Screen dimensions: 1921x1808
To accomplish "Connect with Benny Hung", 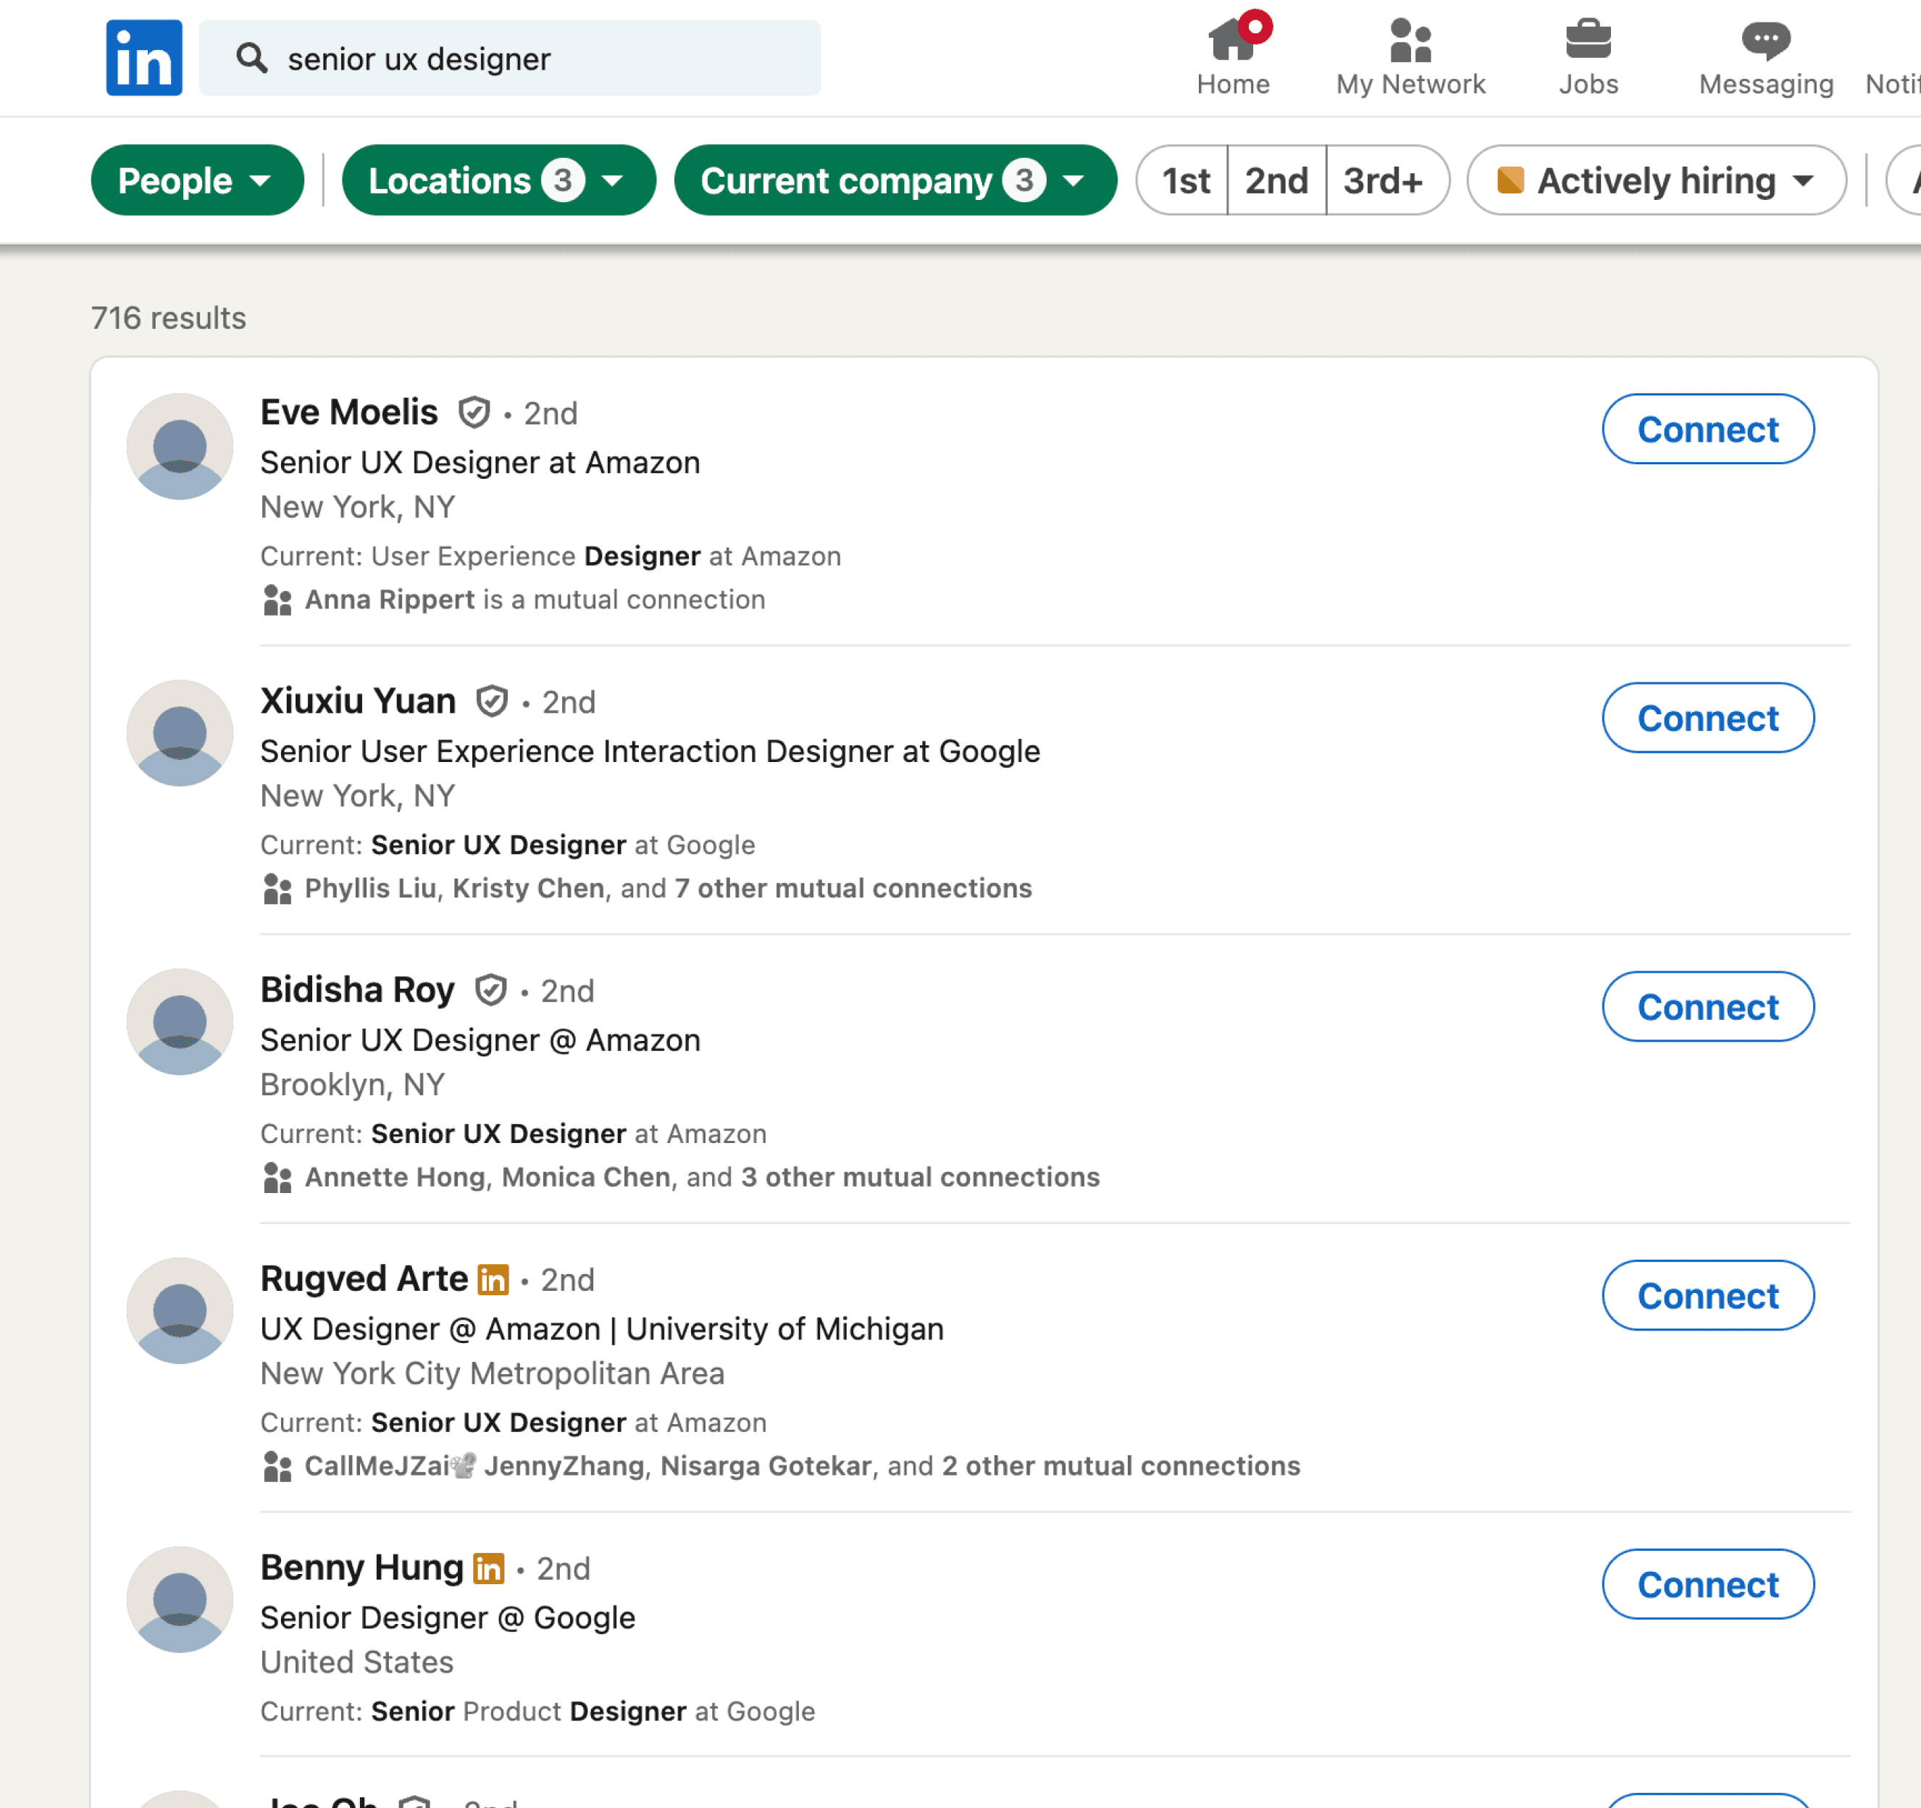I will click(1707, 1585).
